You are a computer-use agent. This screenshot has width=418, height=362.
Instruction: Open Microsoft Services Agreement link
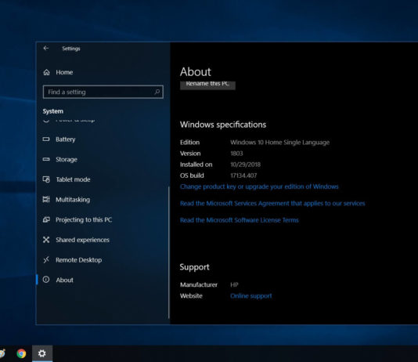pyautogui.click(x=272, y=203)
